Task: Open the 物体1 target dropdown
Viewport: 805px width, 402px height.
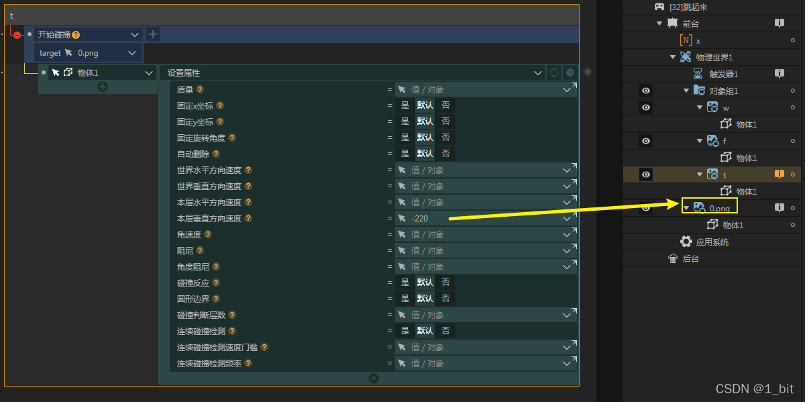Action: tap(149, 72)
